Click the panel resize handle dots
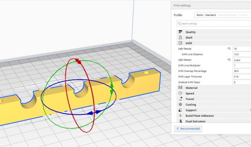The image size is (251, 147). tap(220, 135)
